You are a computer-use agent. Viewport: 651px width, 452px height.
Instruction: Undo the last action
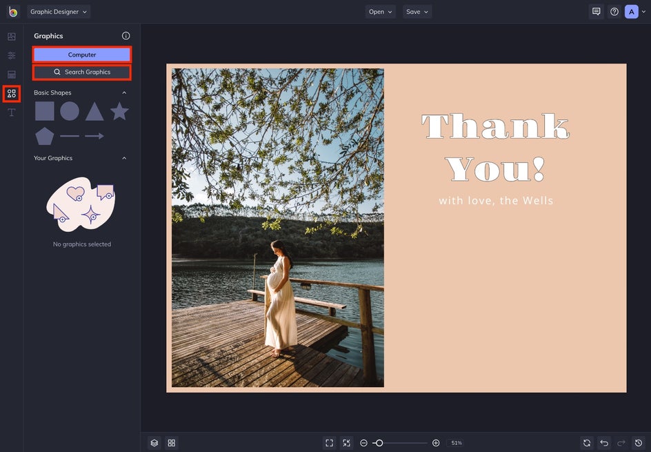click(x=604, y=443)
